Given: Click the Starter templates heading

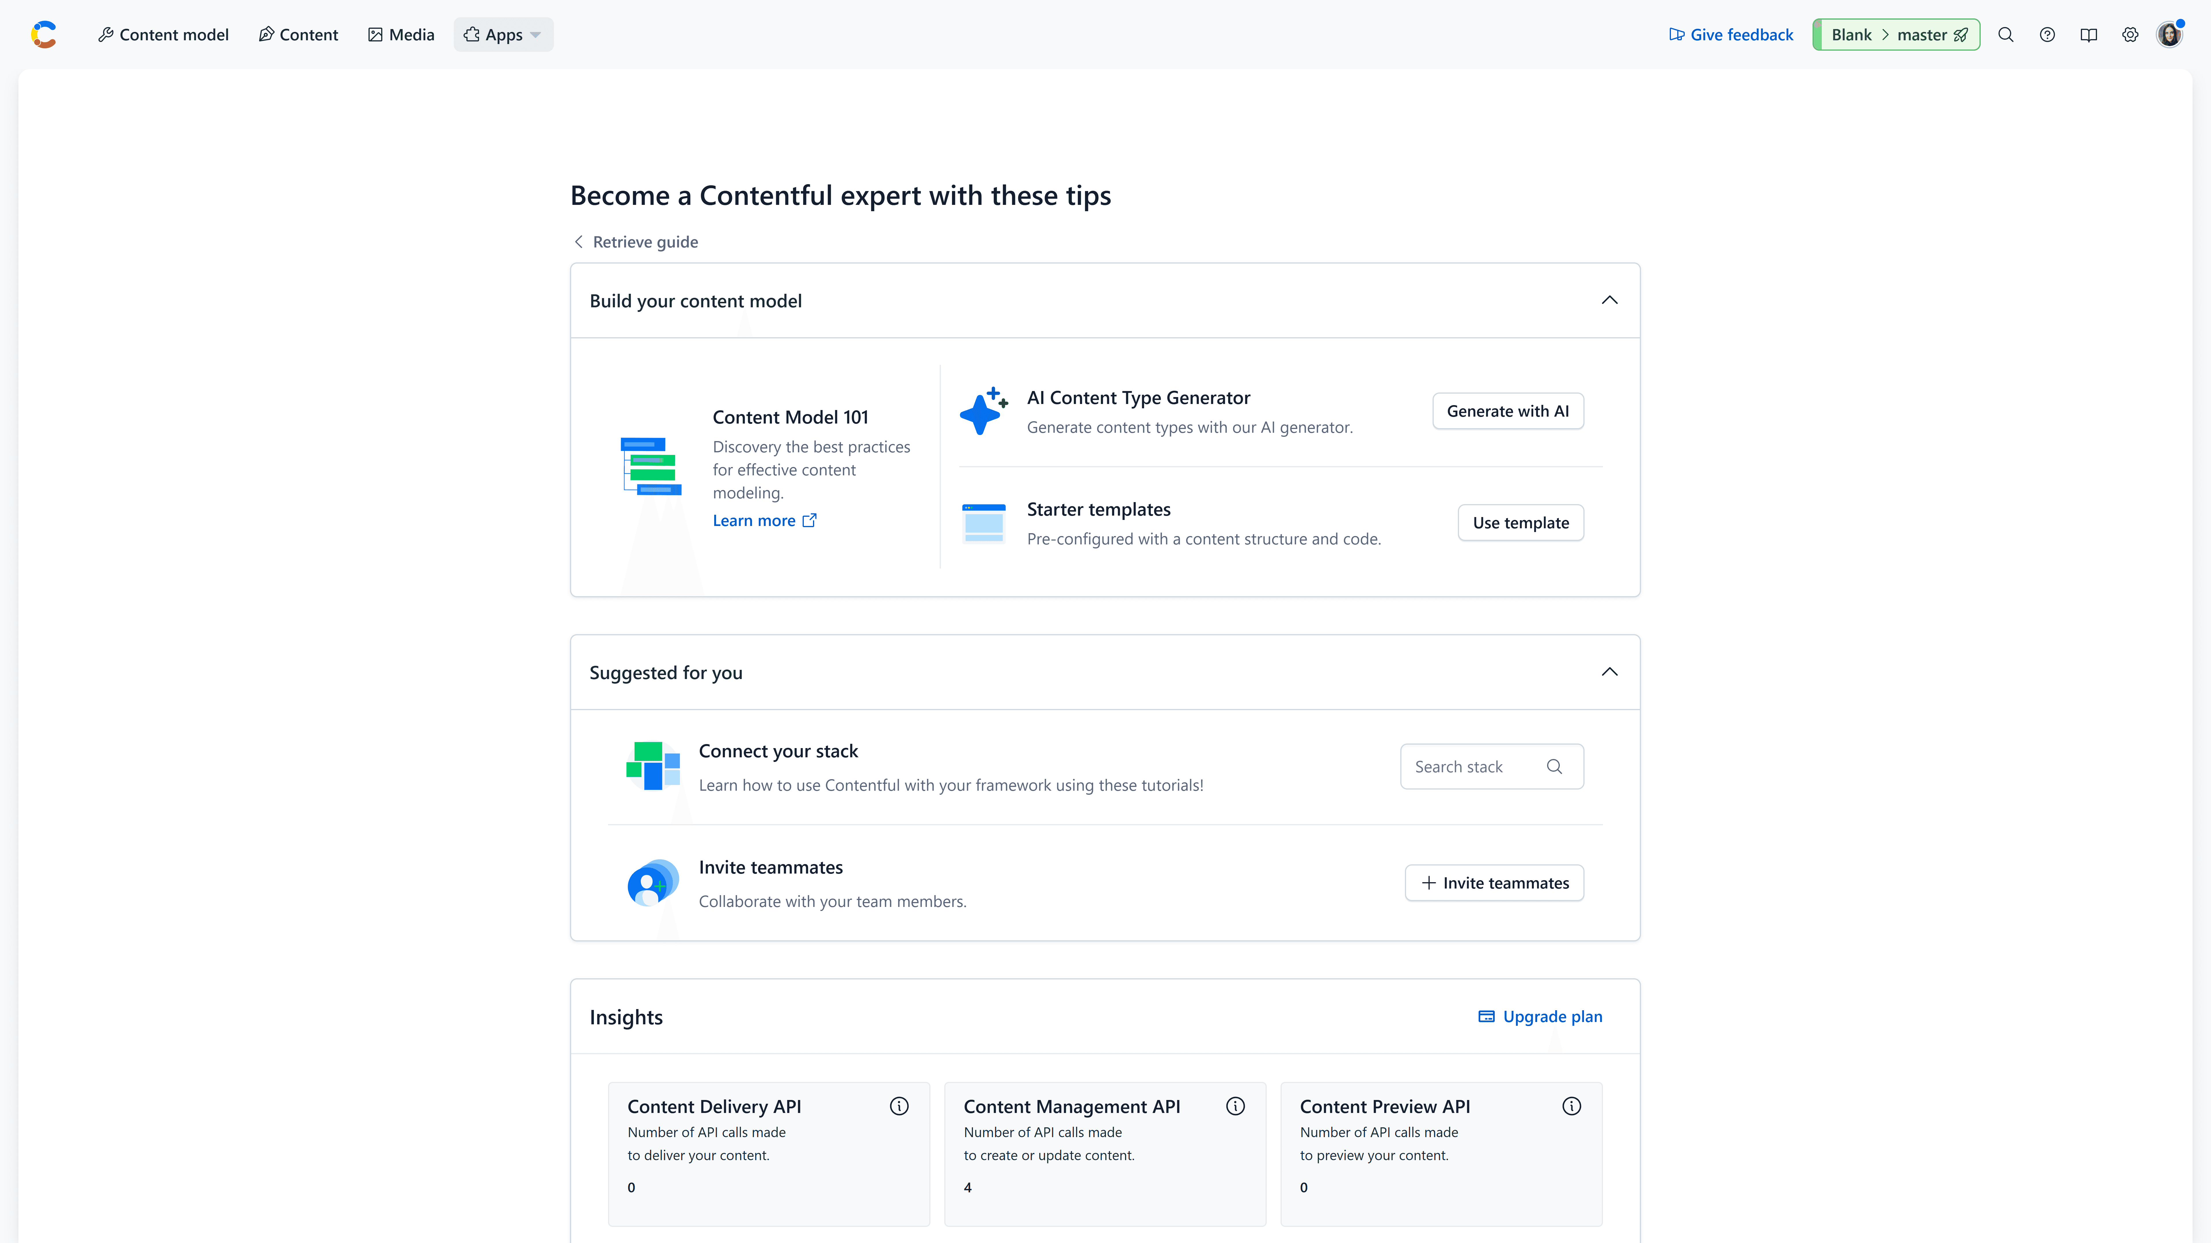Looking at the screenshot, I should click(1099, 510).
